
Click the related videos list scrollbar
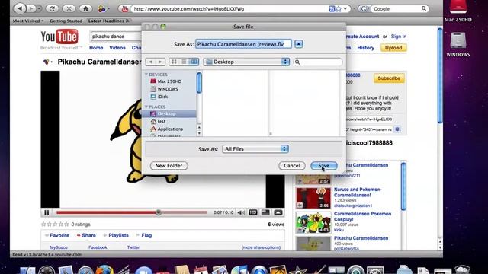click(x=403, y=186)
